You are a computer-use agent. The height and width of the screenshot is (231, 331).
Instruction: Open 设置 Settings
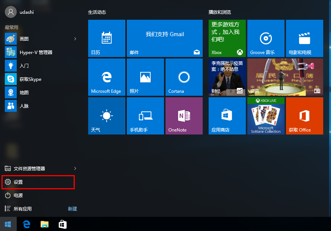[38, 182]
